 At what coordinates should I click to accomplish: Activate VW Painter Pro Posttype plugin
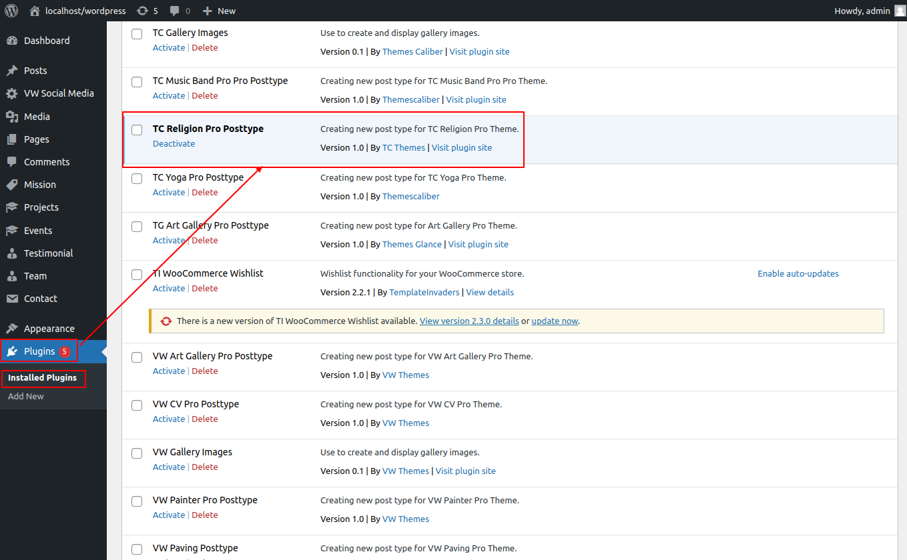pyautogui.click(x=169, y=515)
